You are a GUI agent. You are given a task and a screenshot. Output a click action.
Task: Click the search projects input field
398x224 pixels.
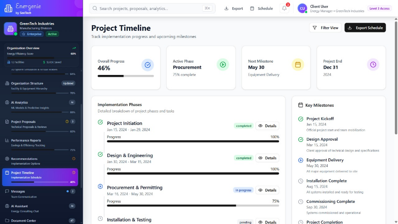(152, 8)
